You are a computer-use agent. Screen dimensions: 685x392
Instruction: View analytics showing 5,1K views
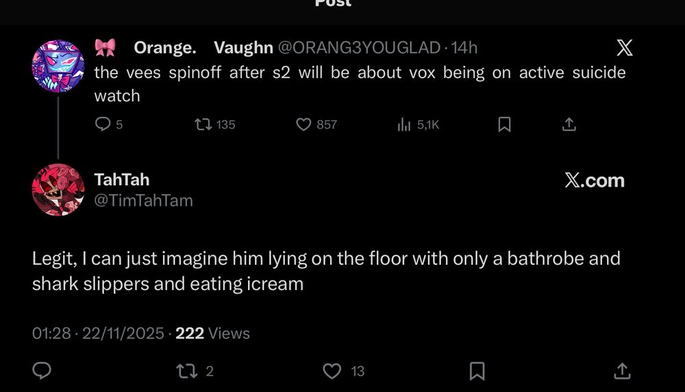403,125
